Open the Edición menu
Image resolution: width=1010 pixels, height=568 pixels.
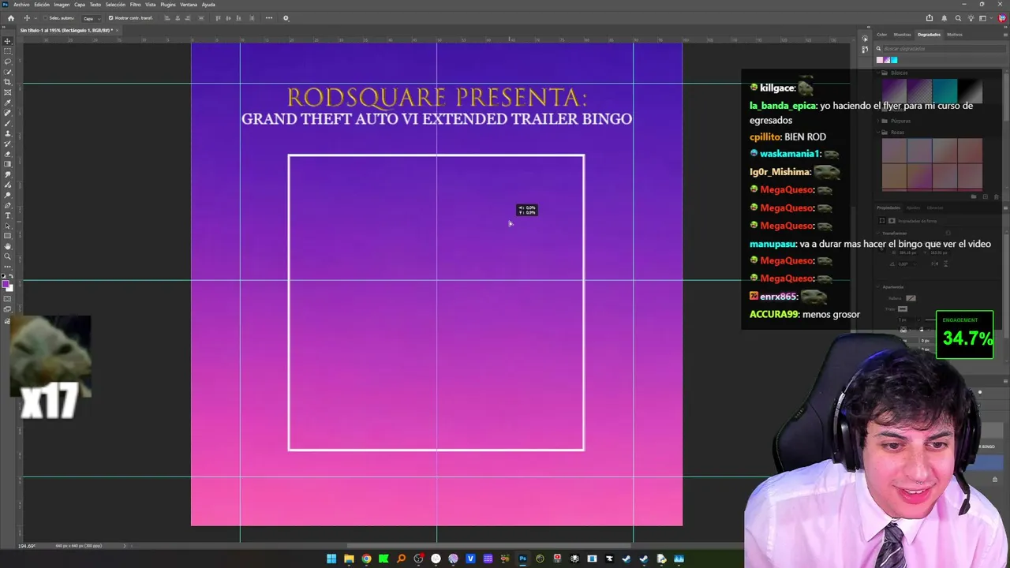(42, 5)
